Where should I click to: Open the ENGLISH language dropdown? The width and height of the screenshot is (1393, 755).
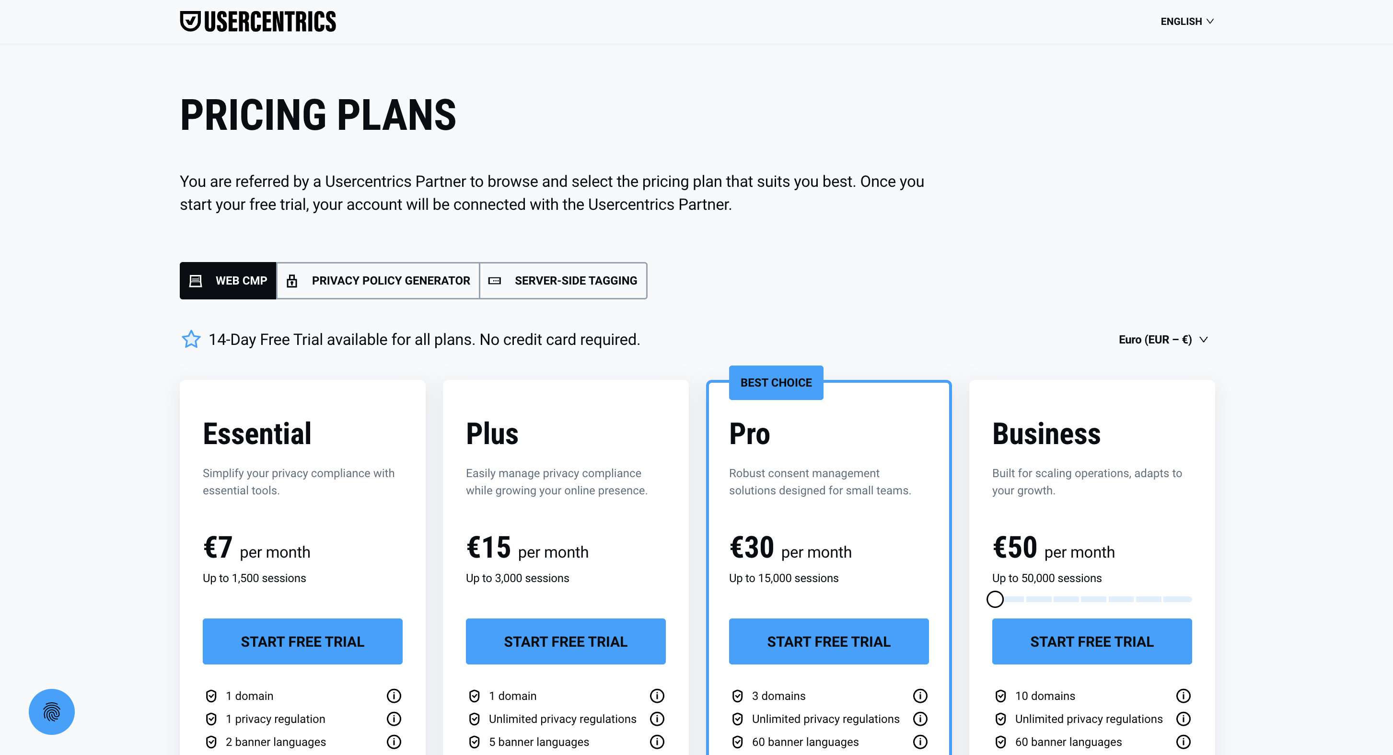[x=1187, y=22]
